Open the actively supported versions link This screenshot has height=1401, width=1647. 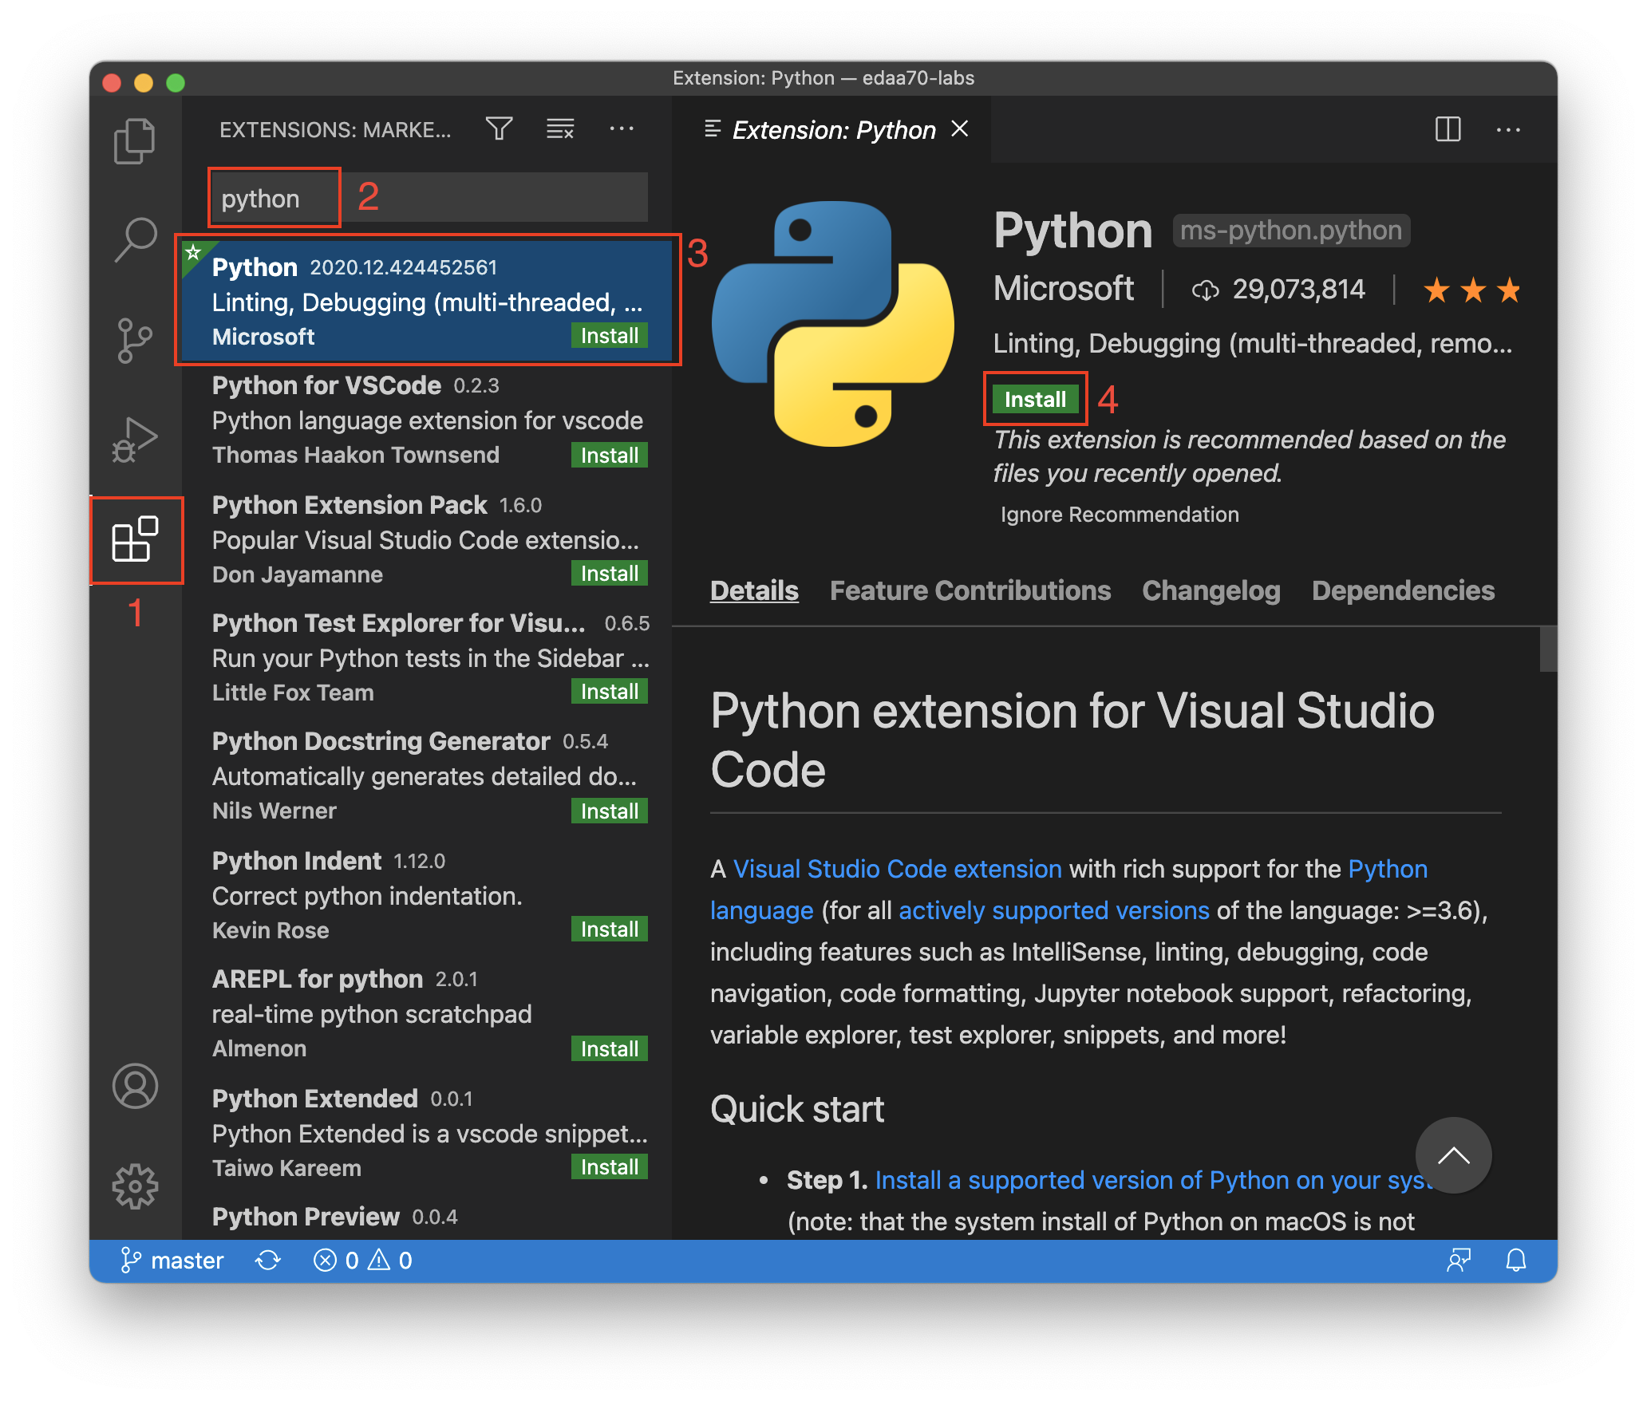click(1054, 910)
